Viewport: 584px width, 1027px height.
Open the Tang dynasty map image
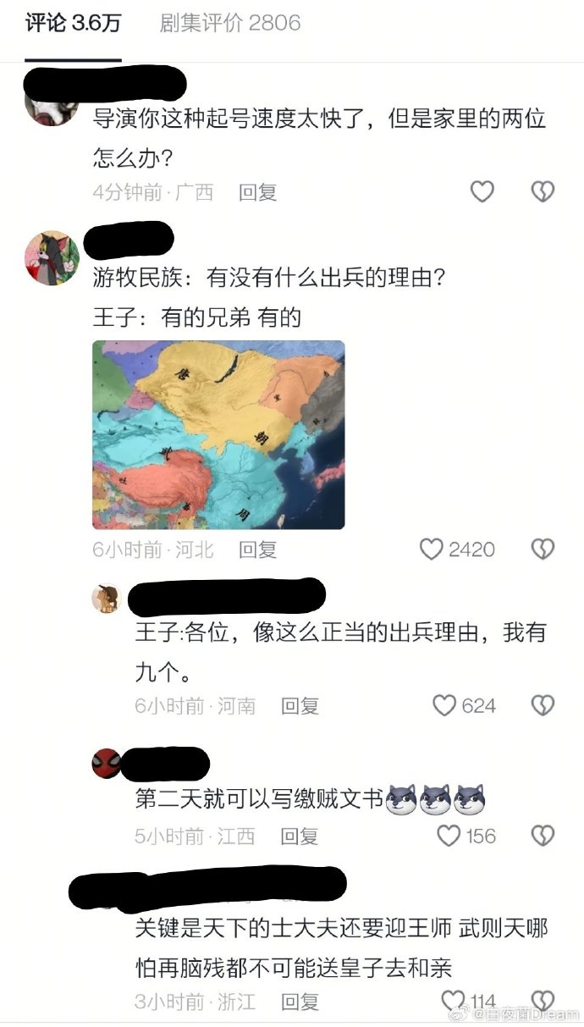[218, 435]
